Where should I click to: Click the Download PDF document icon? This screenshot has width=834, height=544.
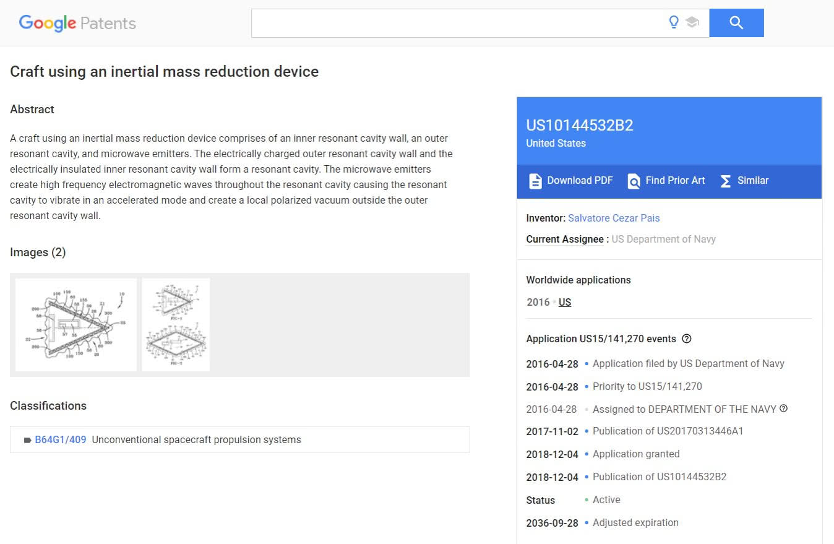coord(535,181)
